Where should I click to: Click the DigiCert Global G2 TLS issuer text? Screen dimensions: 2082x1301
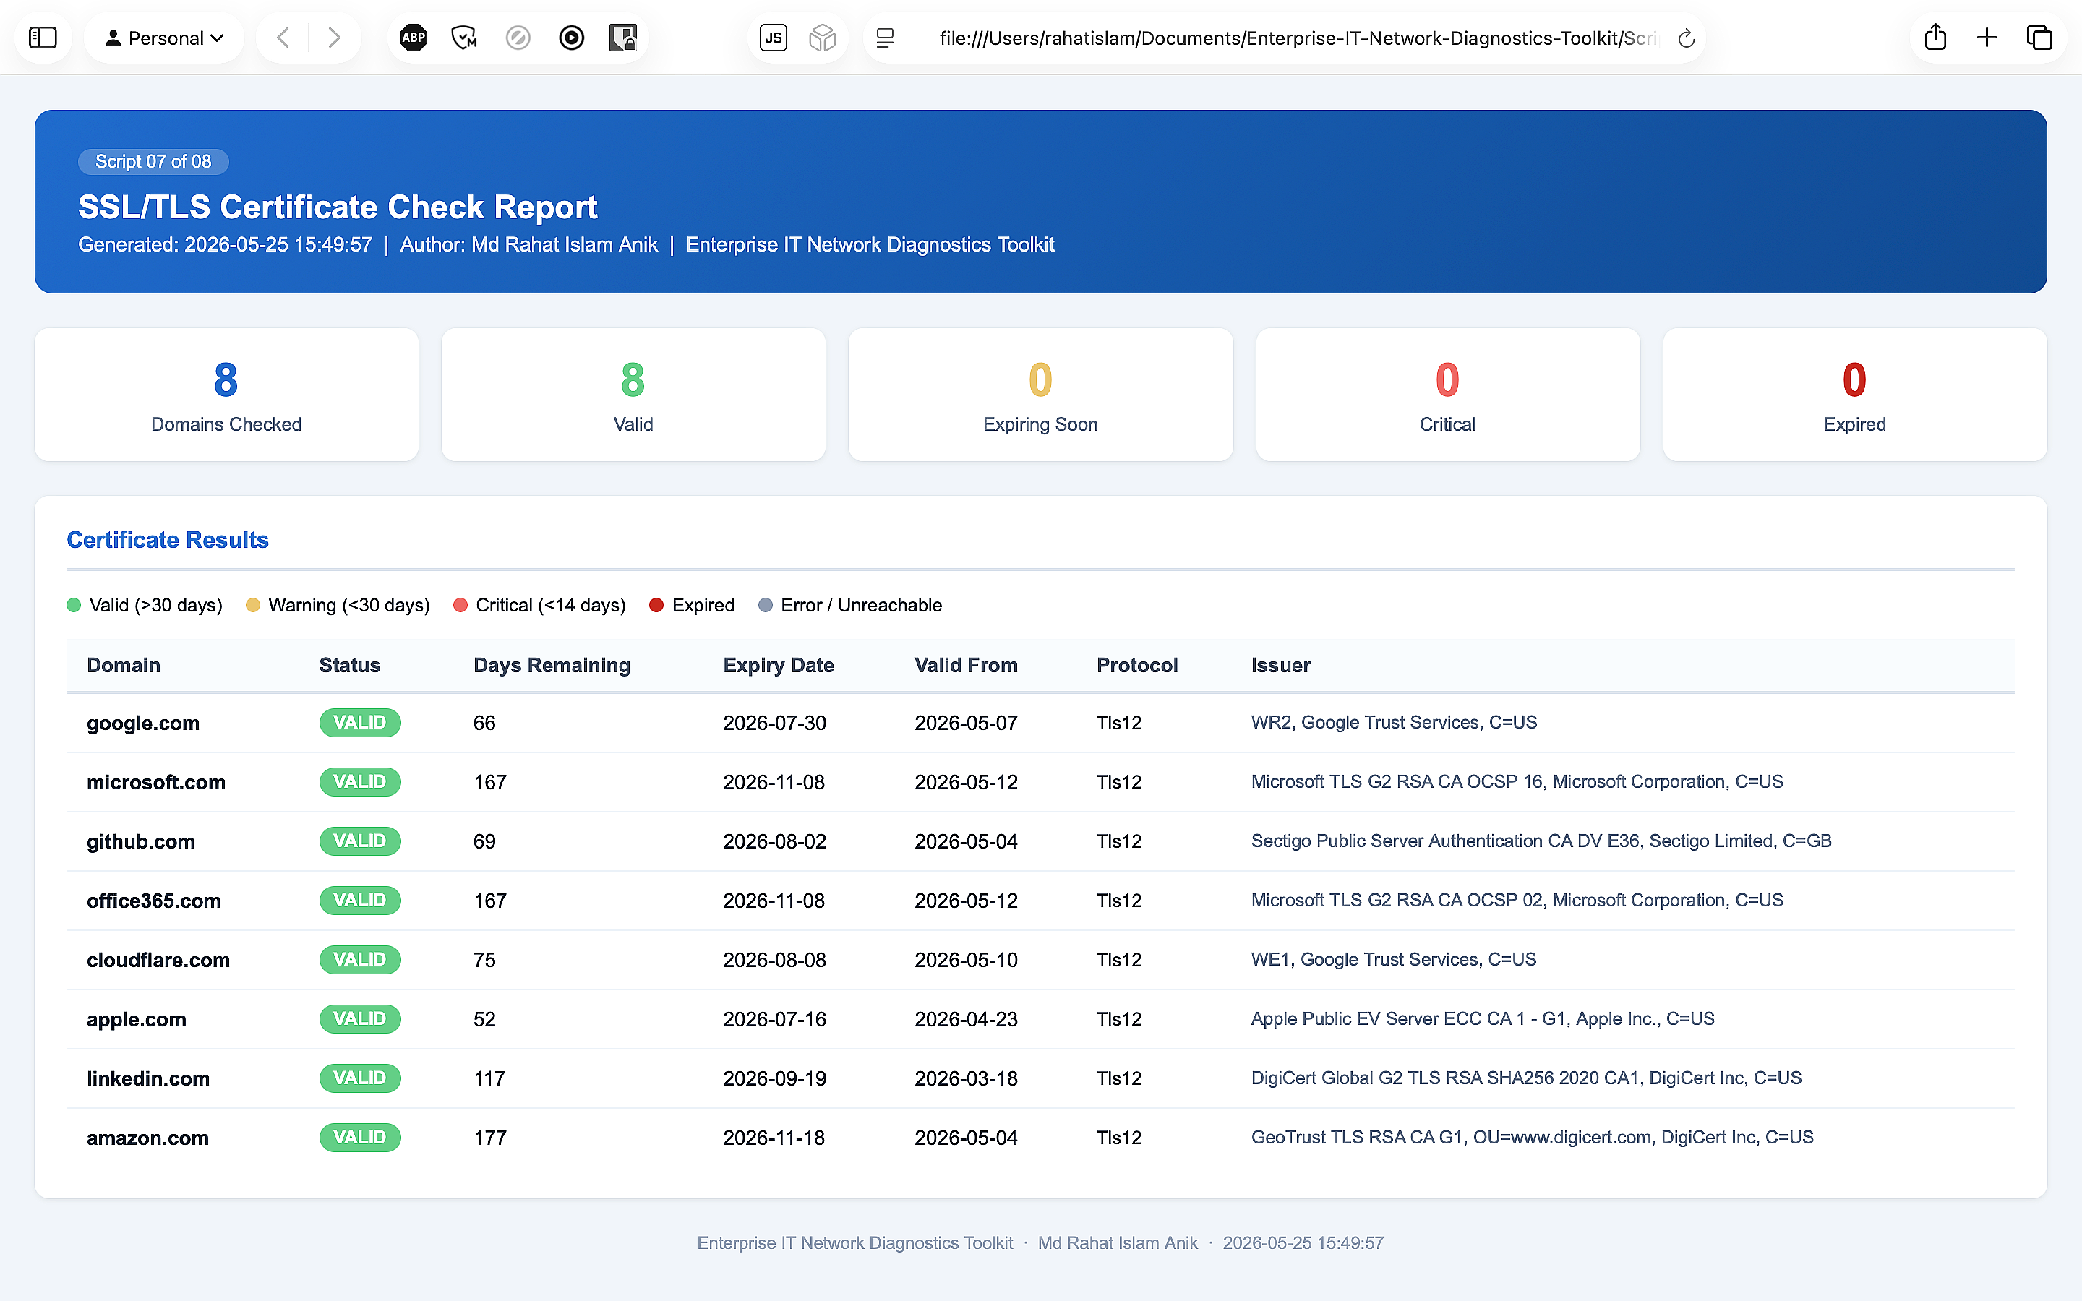1526,1079
